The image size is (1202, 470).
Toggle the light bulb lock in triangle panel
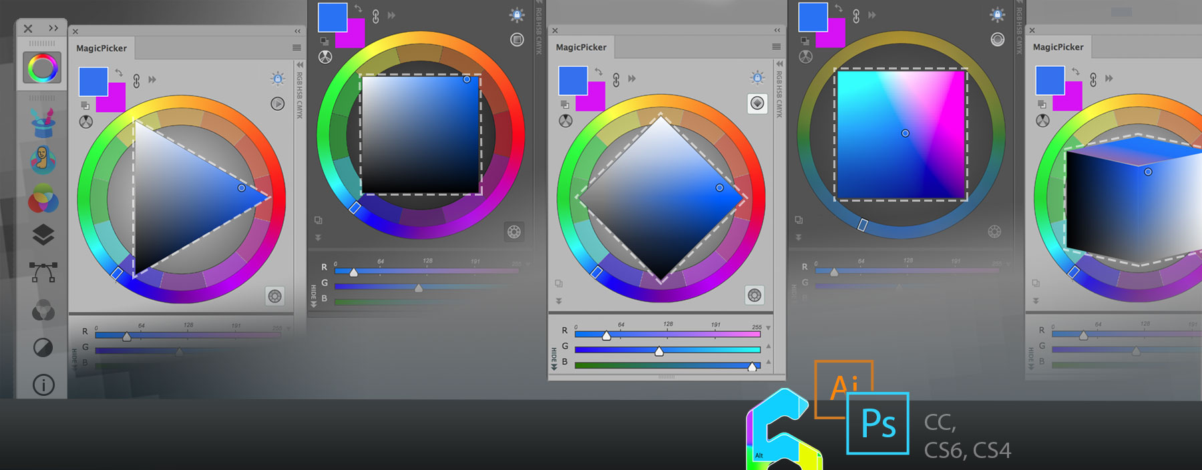[278, 79]
